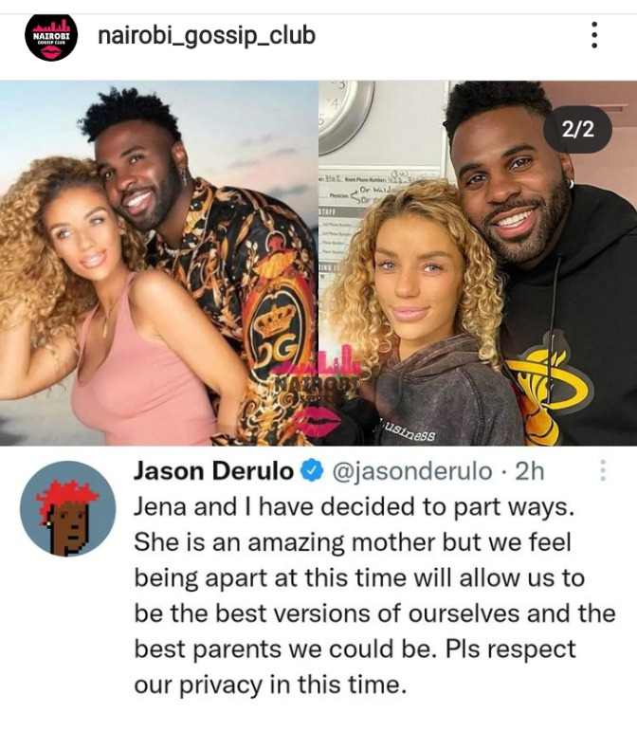Viewport: 637px width, 731px height.
Task: Click the pixel-art tweet profile avatar
Action: pos(68,508)
